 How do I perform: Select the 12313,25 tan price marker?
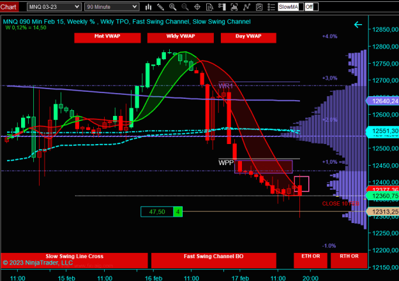click(x=382, y=212)
